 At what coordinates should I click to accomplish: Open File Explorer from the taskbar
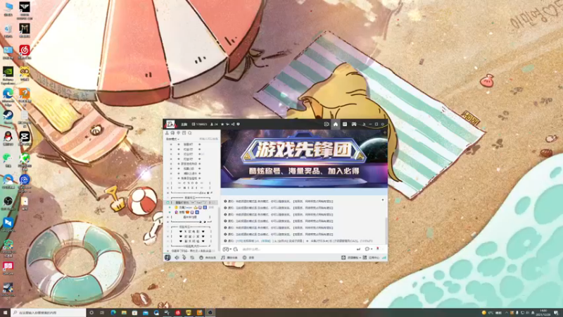[x=124, y=313]
